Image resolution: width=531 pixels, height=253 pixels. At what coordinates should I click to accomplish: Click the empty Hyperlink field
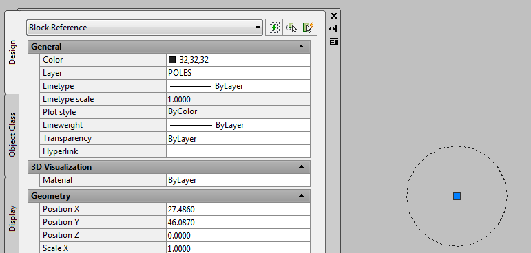pyautogui.click(x=238, y=151)
